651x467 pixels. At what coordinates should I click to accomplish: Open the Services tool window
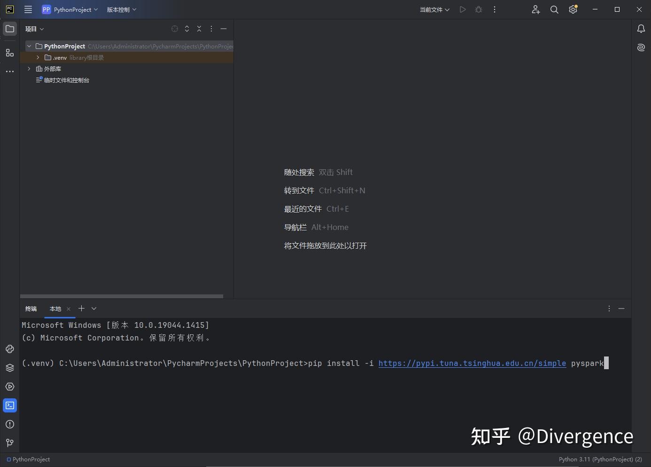coord(10,387)
